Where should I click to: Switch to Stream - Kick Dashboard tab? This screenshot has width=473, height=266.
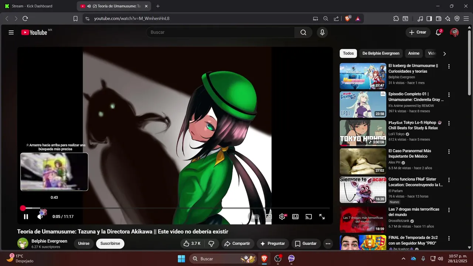(x=37, y=6)
